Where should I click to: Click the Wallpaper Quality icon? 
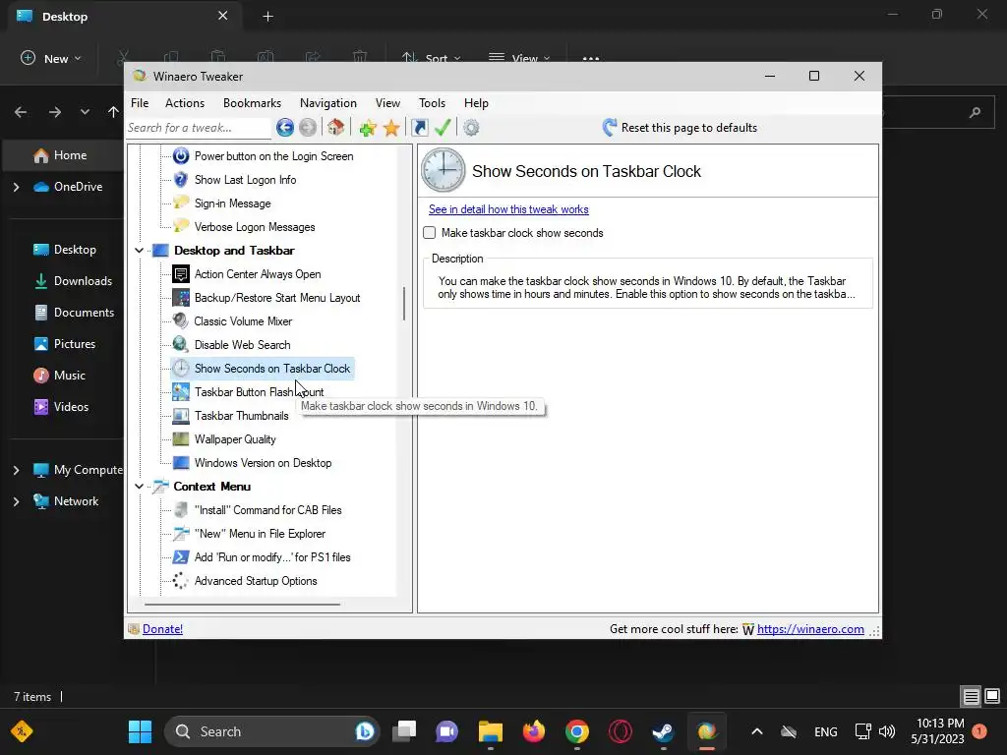coord(181,439)
